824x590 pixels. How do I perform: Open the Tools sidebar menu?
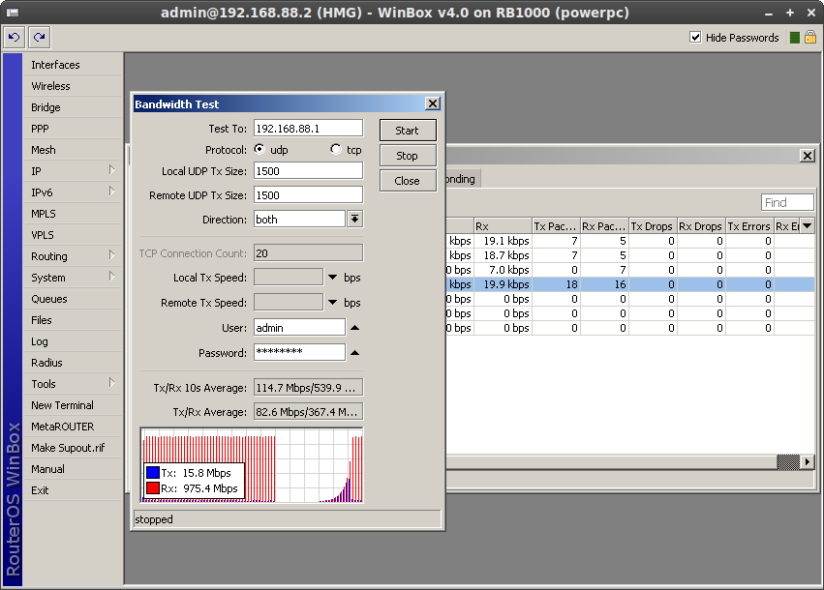coord(44,384)
